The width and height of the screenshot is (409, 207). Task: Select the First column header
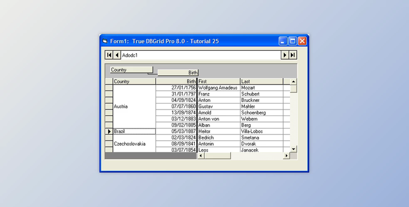tap(219, 81)
